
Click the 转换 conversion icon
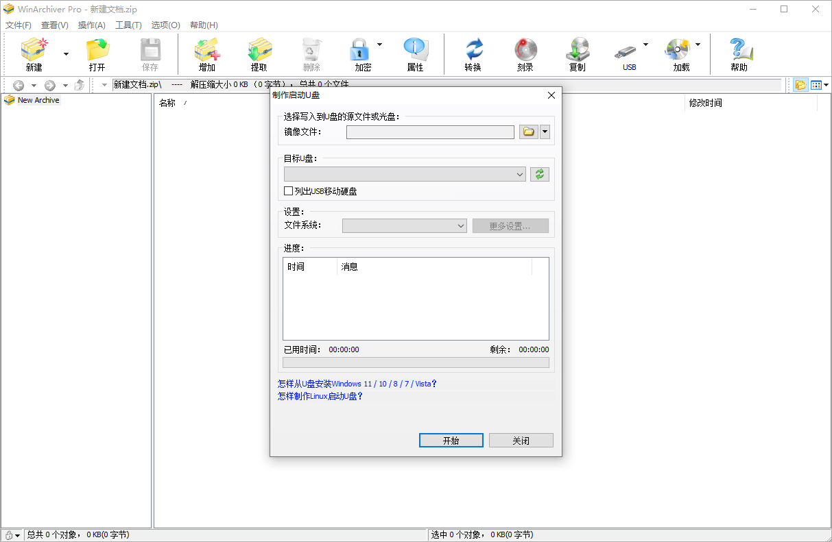tap(473, 53)
